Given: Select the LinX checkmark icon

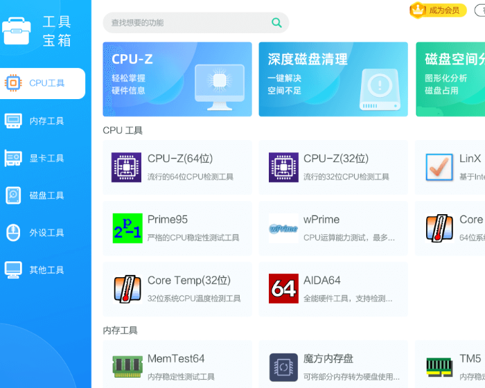Looking at the screenshot, I should (x=439, y=168).
